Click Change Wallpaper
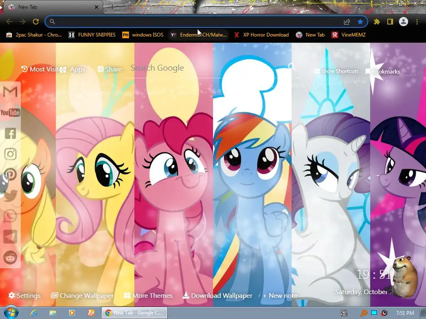The width and height of the screenshot is (426, 319). click(82, 295)
